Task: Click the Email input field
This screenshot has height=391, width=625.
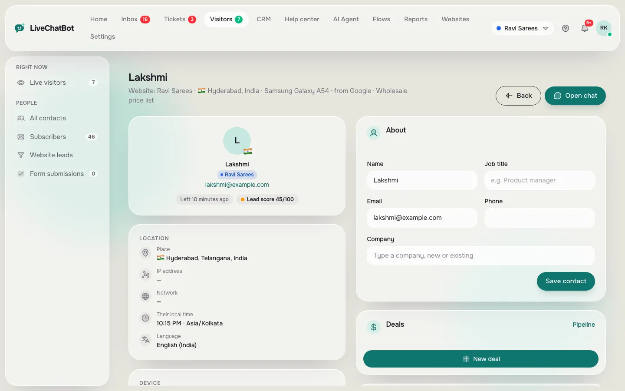Action: coord(422,218)
